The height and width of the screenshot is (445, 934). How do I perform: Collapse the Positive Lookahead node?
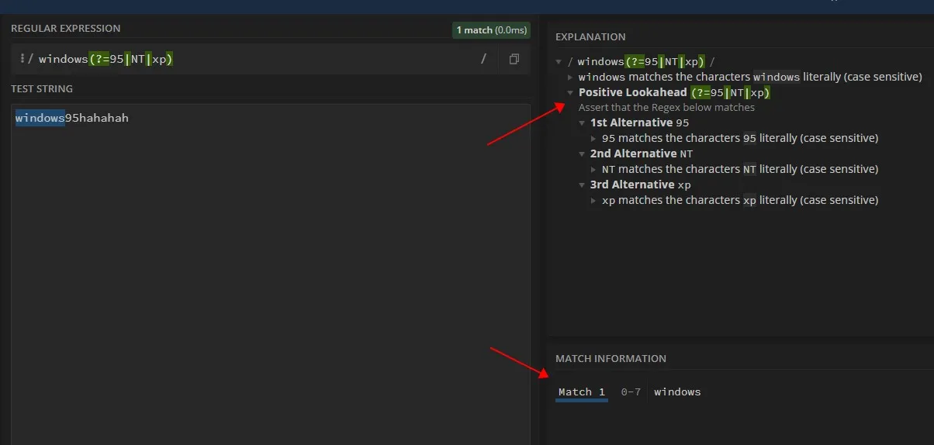click(571, 92)
